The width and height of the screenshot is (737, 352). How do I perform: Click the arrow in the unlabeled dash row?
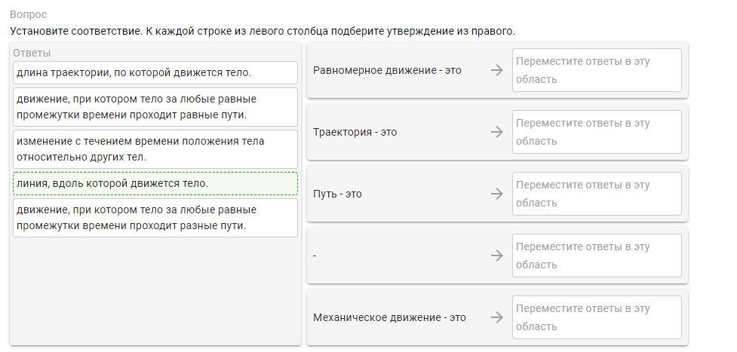497,256
